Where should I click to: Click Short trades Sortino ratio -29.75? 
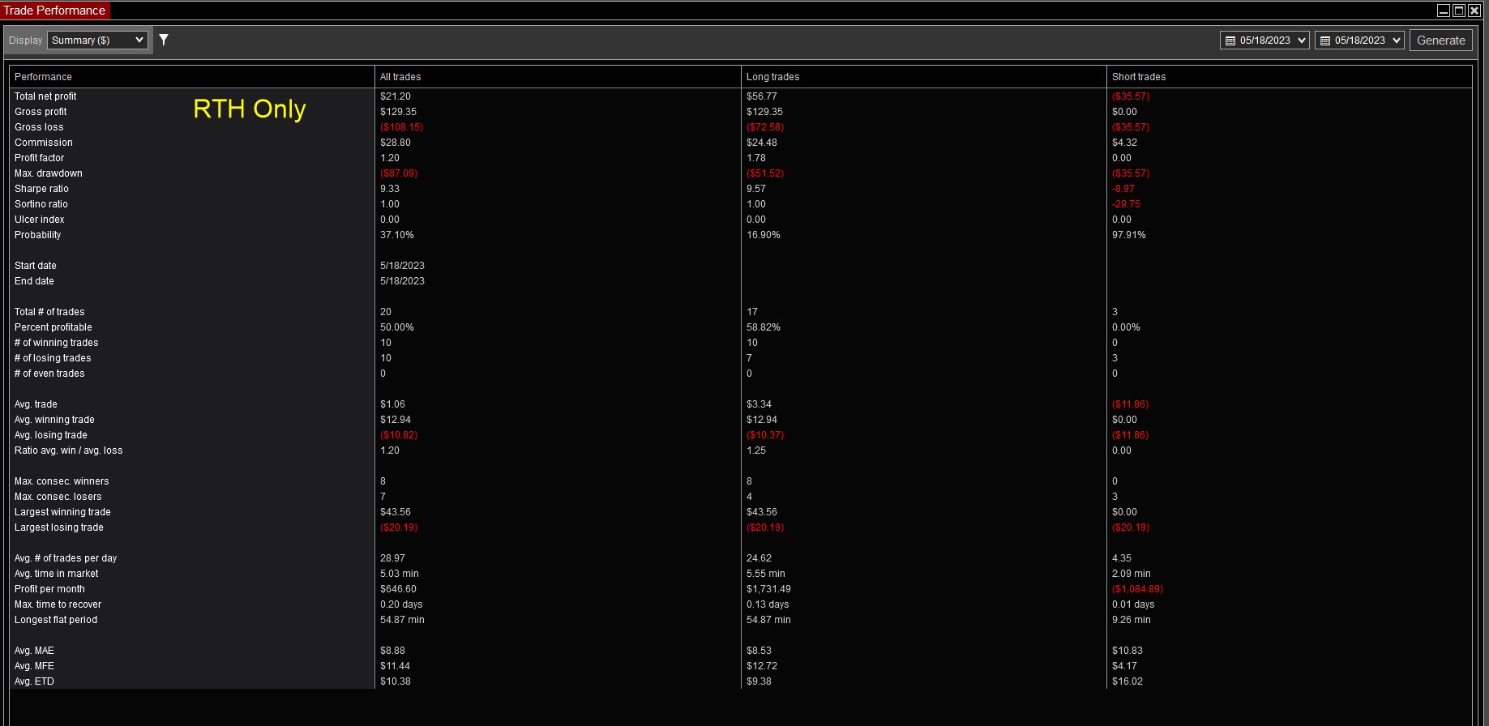(x=1126, y=204)
